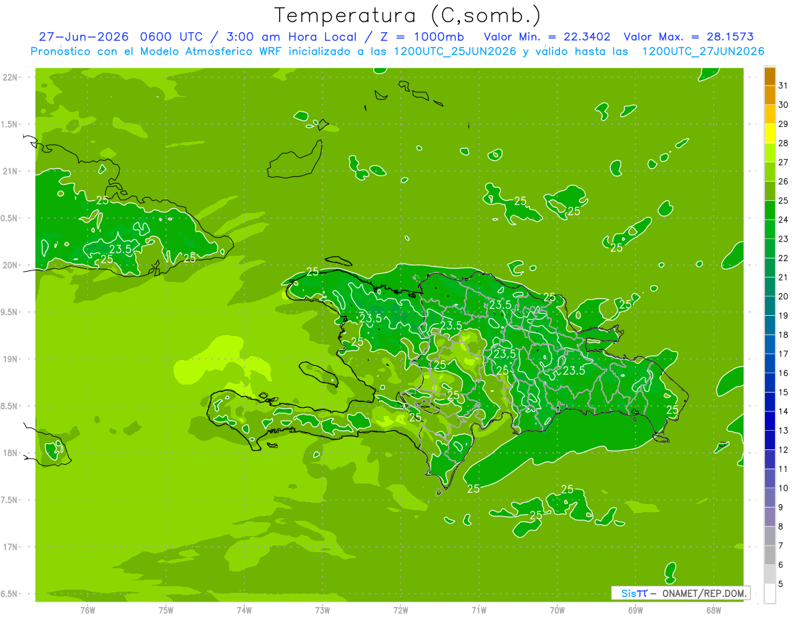This screenshot has width=801, height=619.
Task: Click the "75W" longitude axis label
Action: coord(166,610)
